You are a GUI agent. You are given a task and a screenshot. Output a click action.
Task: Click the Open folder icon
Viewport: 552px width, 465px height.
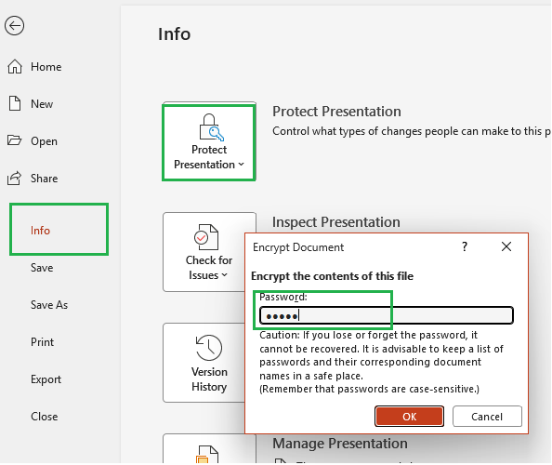(x=15, y=140)
